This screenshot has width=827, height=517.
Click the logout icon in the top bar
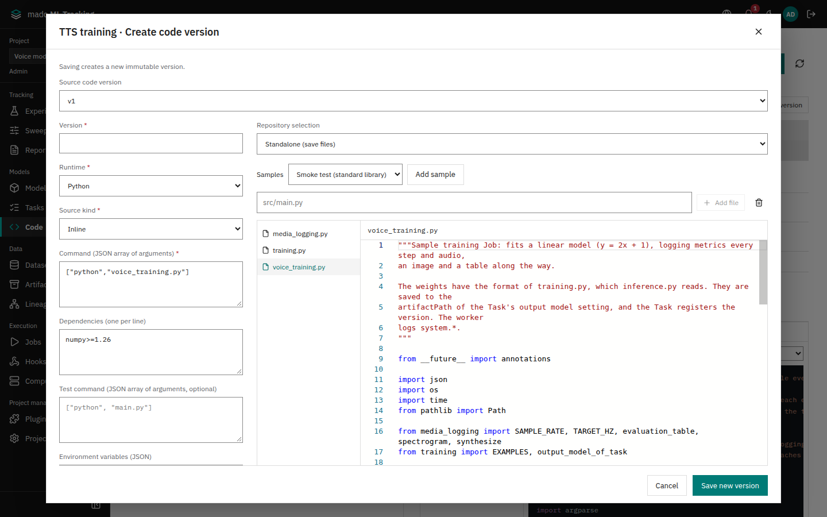[811, 14]
